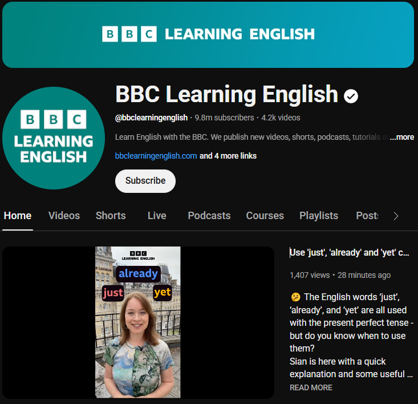The height and width of the screenshot is (404, 418).
Task: Click the thinking emoji in video description
Action: click(x=295, y=297)
